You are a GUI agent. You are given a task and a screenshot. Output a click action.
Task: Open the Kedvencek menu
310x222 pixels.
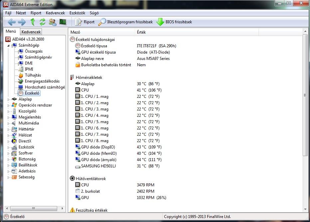pos(55,13)
